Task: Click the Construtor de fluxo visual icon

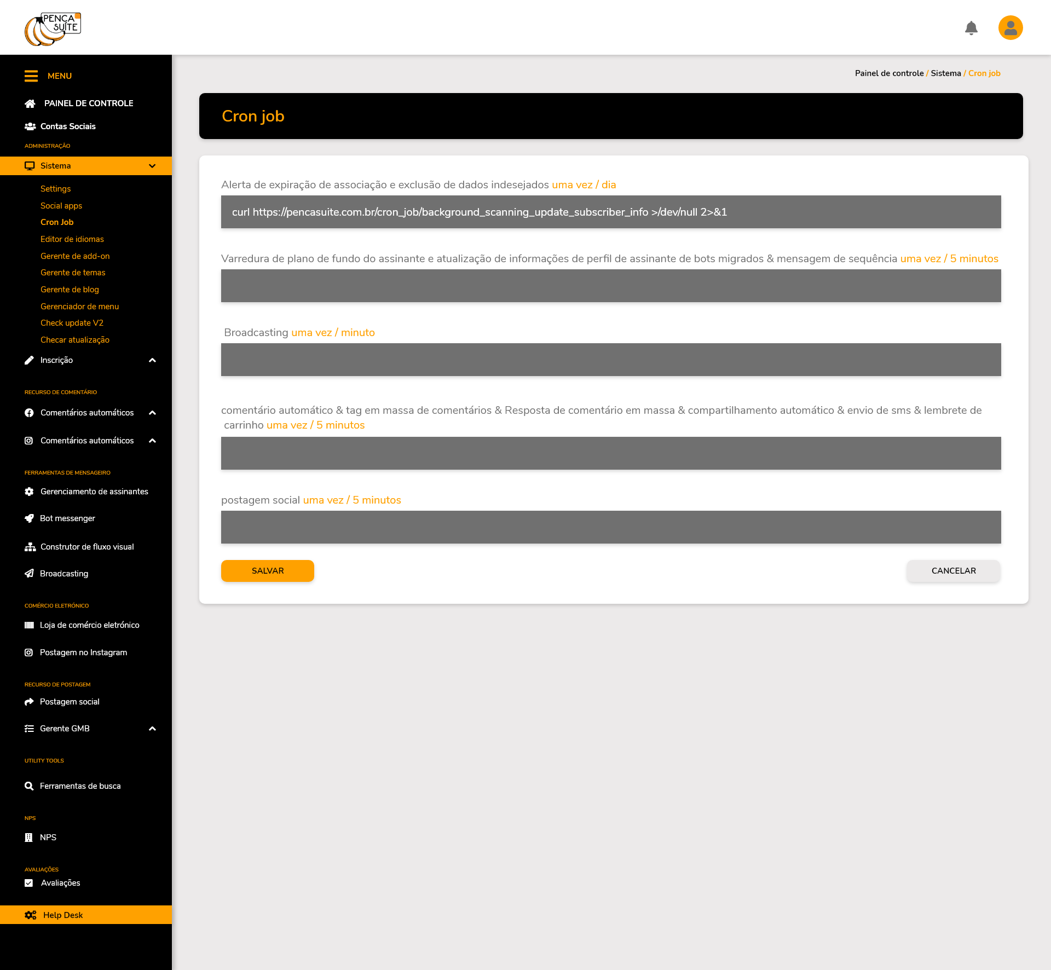Action: (x=30, y=547)
